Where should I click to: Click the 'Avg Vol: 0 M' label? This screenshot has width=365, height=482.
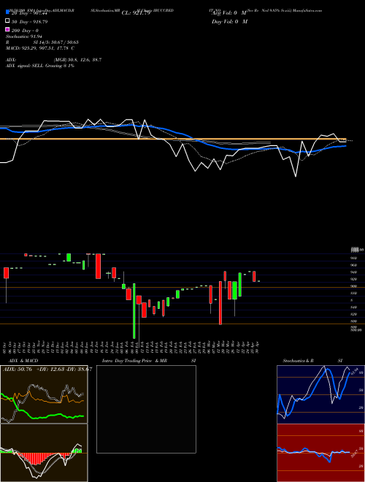(x=229, y=13)
